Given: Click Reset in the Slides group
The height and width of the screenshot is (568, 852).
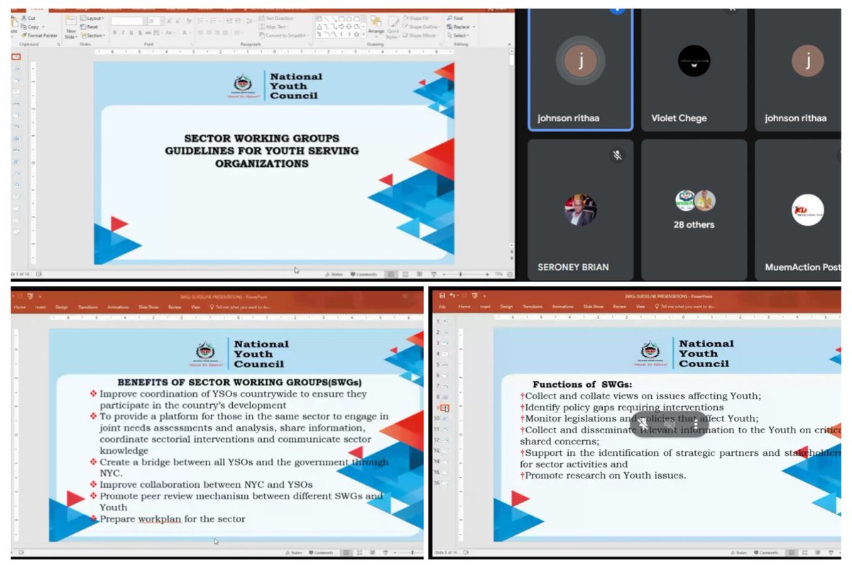Looking at the screenshot, I should pos(89,27).
